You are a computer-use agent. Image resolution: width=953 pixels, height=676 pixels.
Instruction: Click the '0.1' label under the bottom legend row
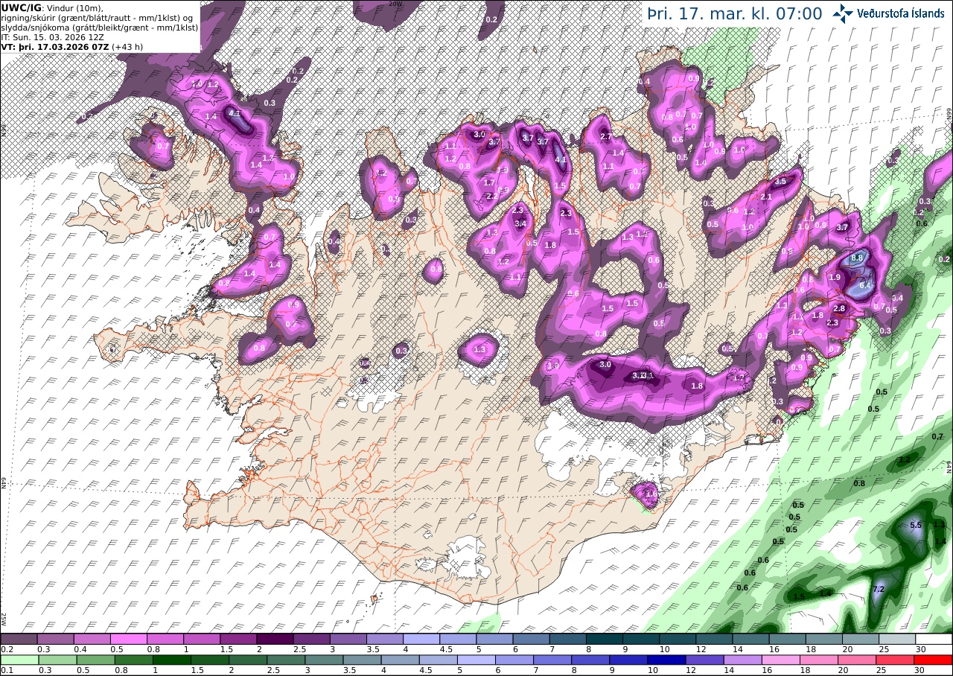coord(6,670)
